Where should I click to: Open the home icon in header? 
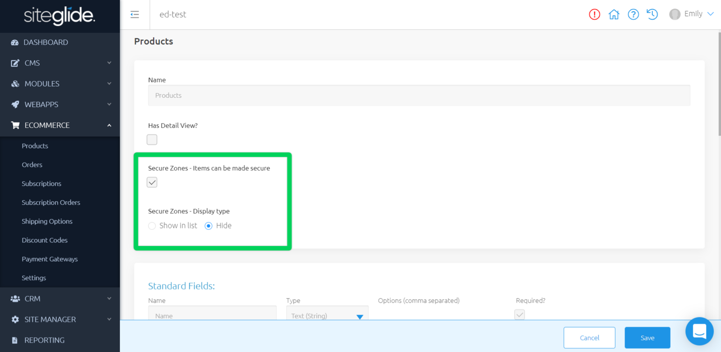[614, 14]
